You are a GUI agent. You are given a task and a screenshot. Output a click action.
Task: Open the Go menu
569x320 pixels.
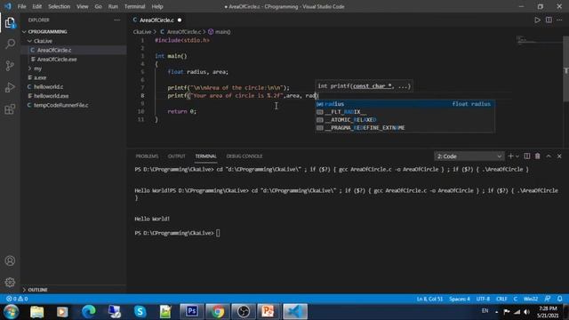pyautogui.click(x=99, y=6)
